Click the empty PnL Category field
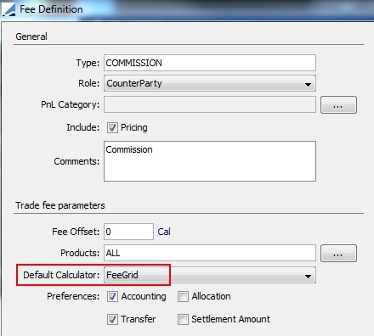The image size is (374, 336). [210, 104]
